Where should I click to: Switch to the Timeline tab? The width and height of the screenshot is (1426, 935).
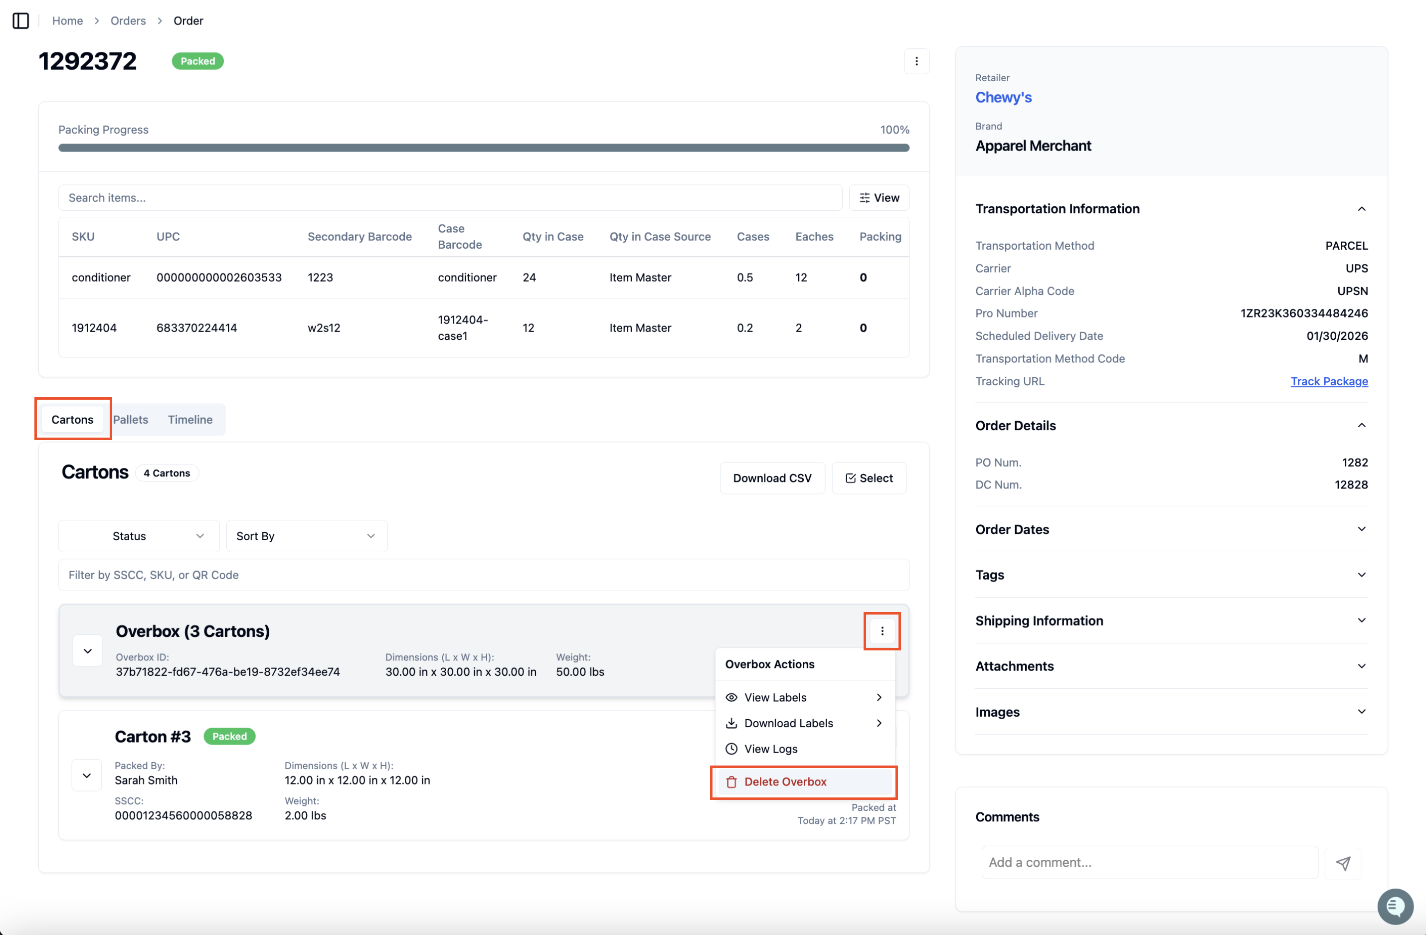pyautogui.click(x=190, y=419)
